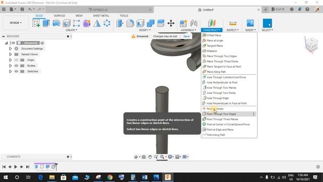Image resolution: width=323 pixels, height=182 pixels.
Task: Click the Combine tool icon
Action: (150, 23)
